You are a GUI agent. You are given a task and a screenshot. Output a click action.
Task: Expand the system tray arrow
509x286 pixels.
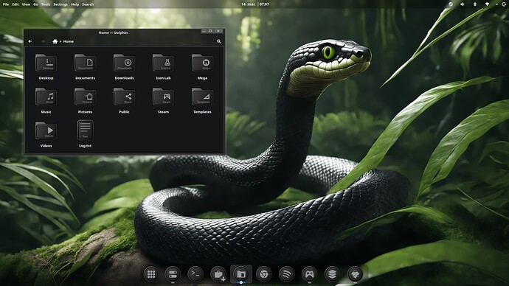point(496,4)
